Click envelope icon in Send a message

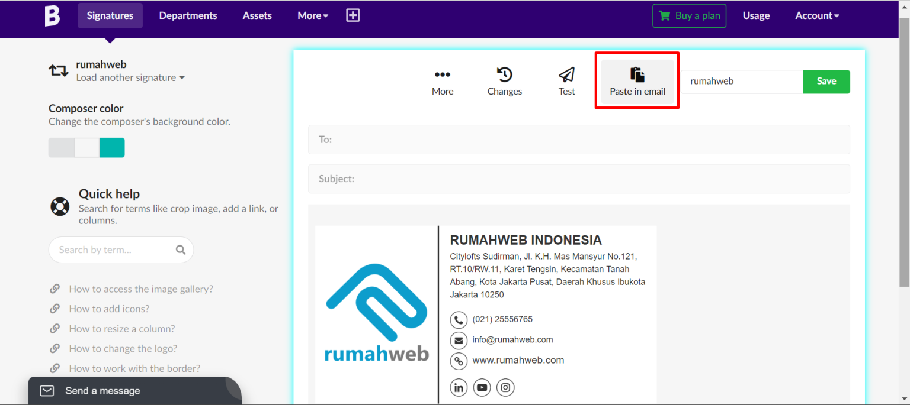tap(47, 391)
